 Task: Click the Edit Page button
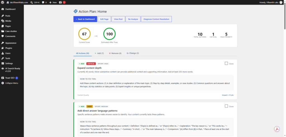click(x=104, y=19)
